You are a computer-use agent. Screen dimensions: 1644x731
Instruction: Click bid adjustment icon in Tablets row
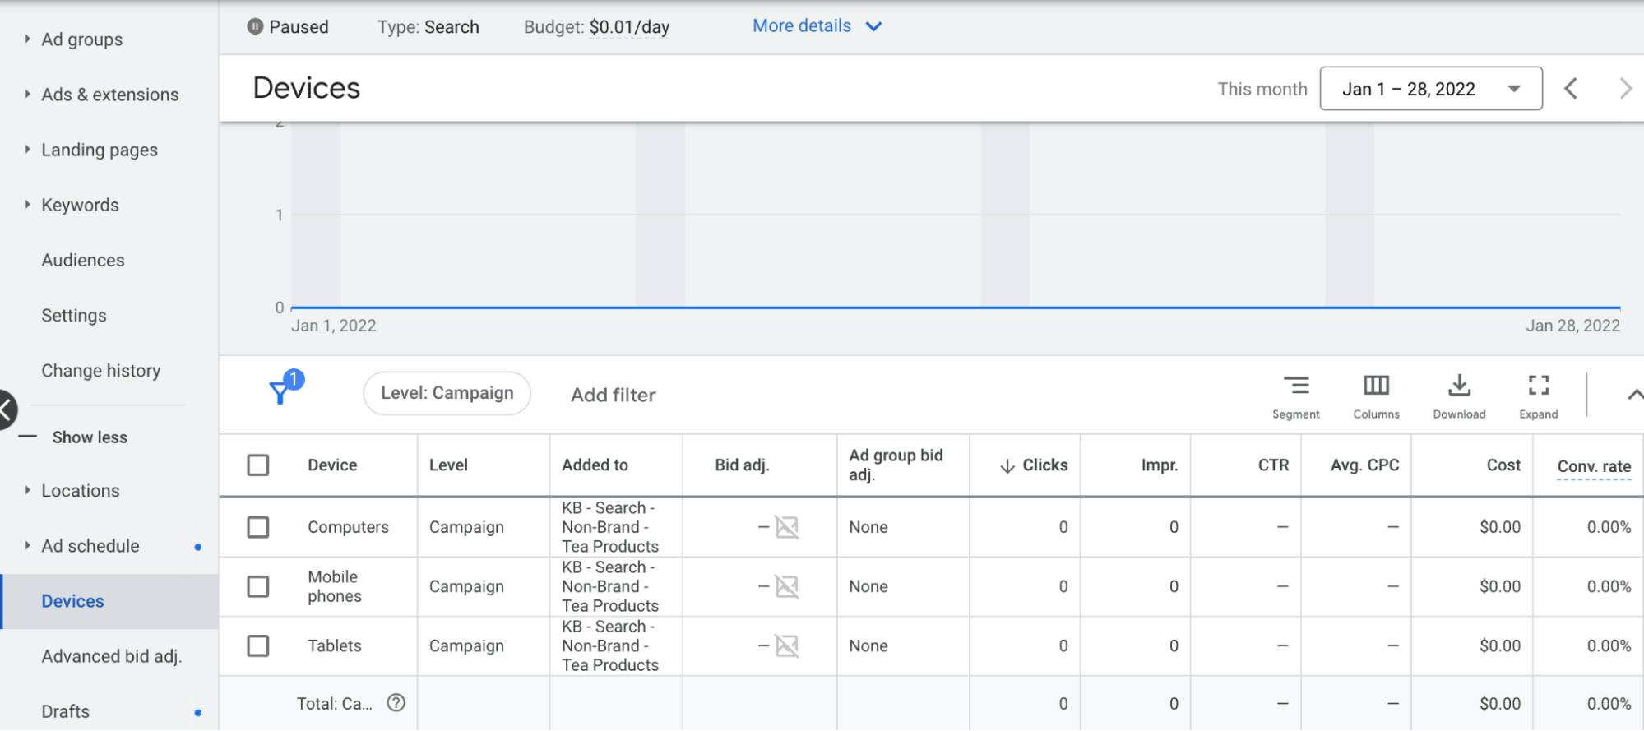coord(786,645)
